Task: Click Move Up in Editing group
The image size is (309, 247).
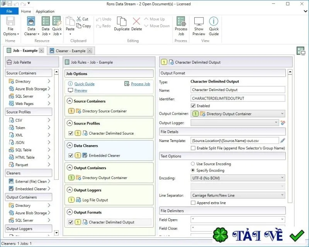Action: click(x=154, y=19)
